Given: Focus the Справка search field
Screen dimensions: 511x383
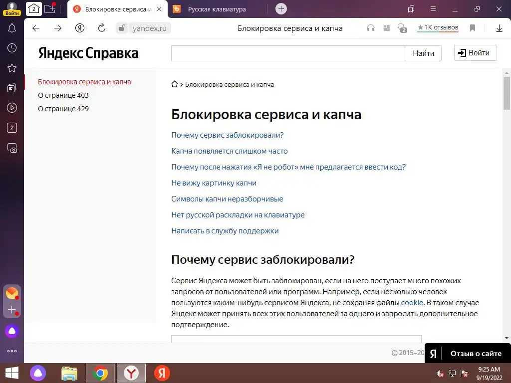Looking at the screenshot, I should point(288,53).
